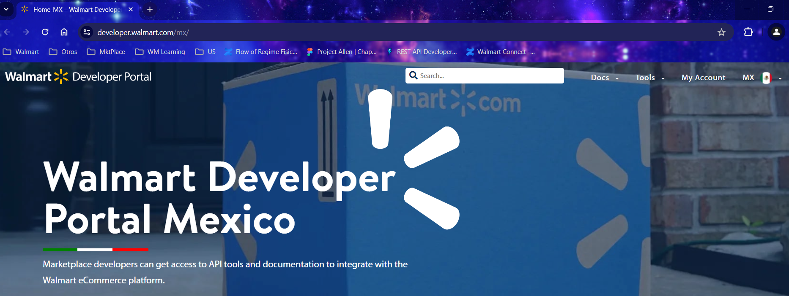The width and height of the screenshot is (789, 296).
Task: Open the Walmart bookmarks folder
Action: click(21, 52)
